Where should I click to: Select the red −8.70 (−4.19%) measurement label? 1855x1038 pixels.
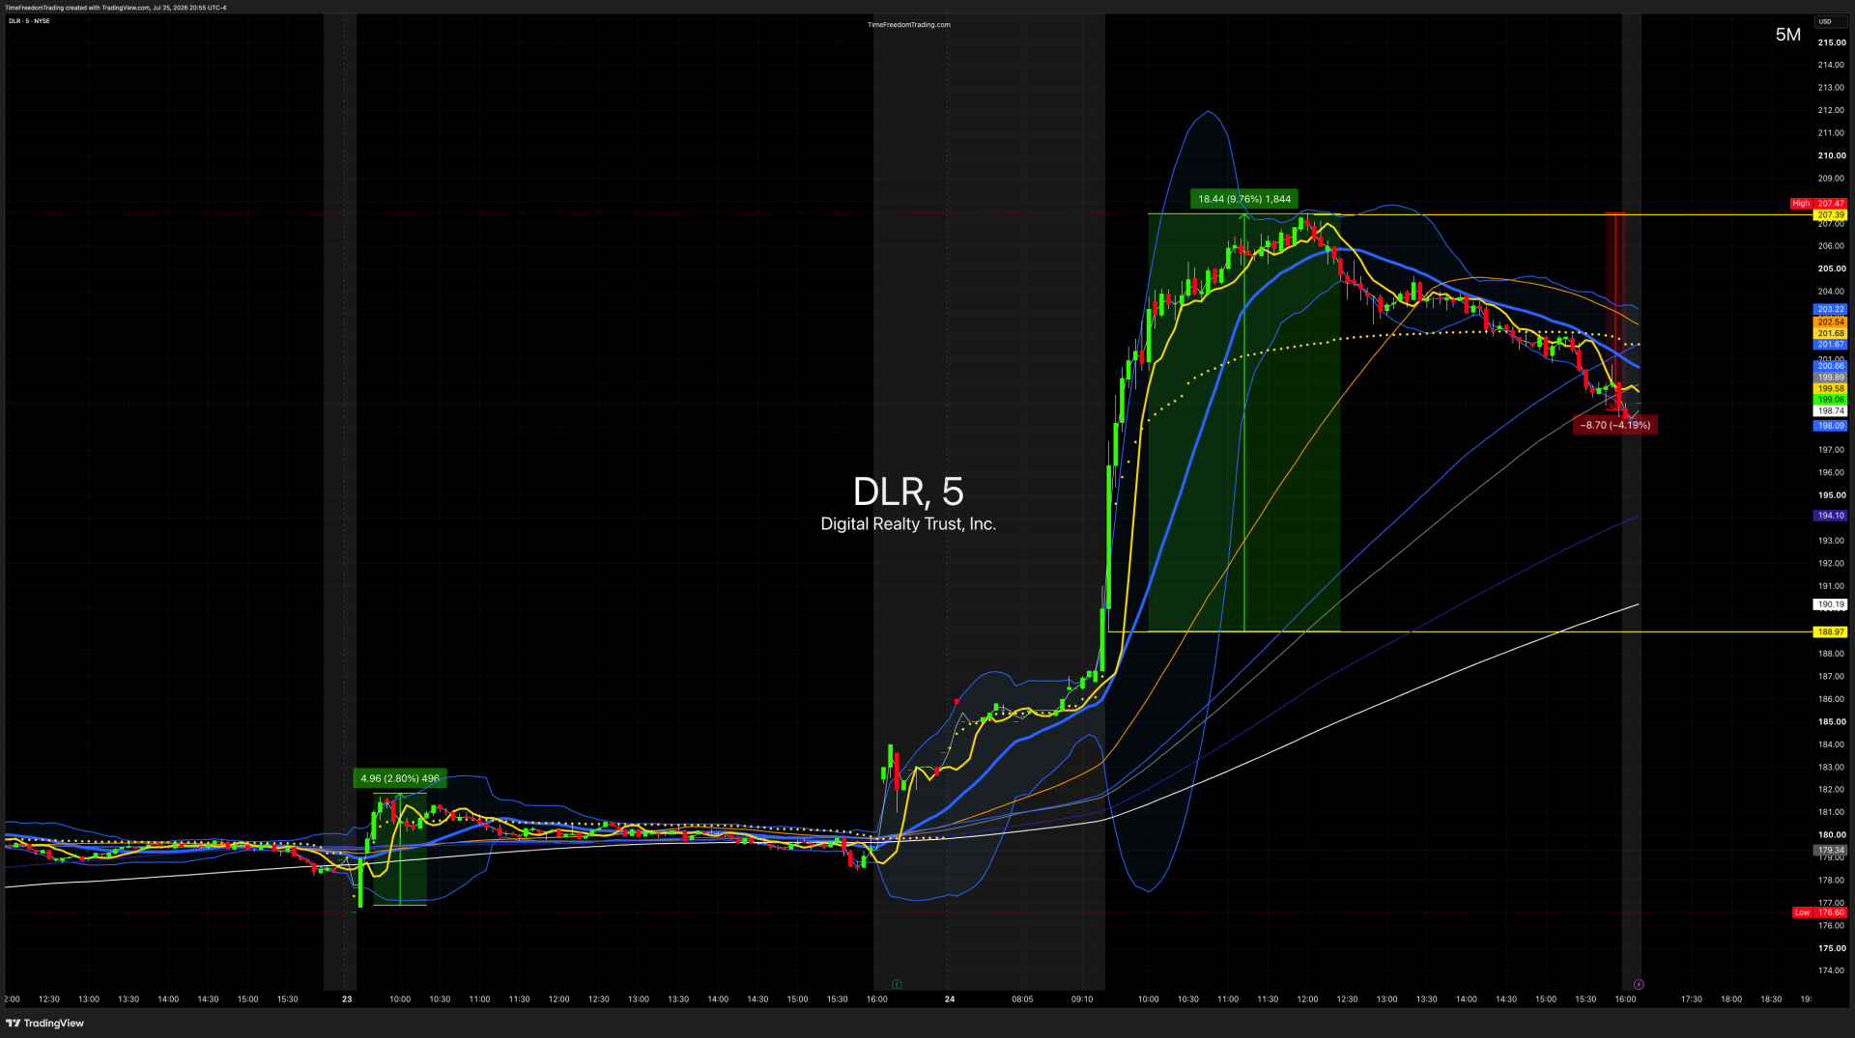tap(1615, 425)
